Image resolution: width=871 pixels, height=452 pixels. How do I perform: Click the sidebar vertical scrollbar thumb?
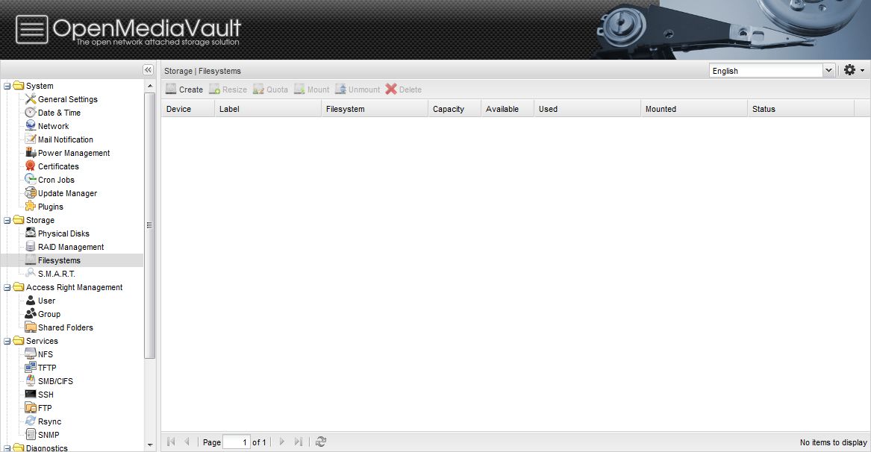[149, 225]
